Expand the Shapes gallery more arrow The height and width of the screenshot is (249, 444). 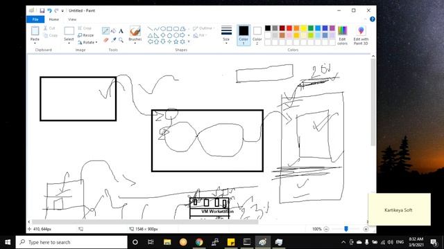[189, 41]
